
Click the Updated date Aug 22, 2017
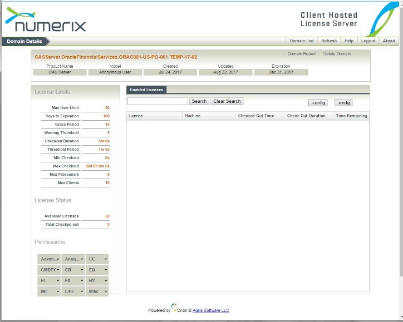[225, 72]
